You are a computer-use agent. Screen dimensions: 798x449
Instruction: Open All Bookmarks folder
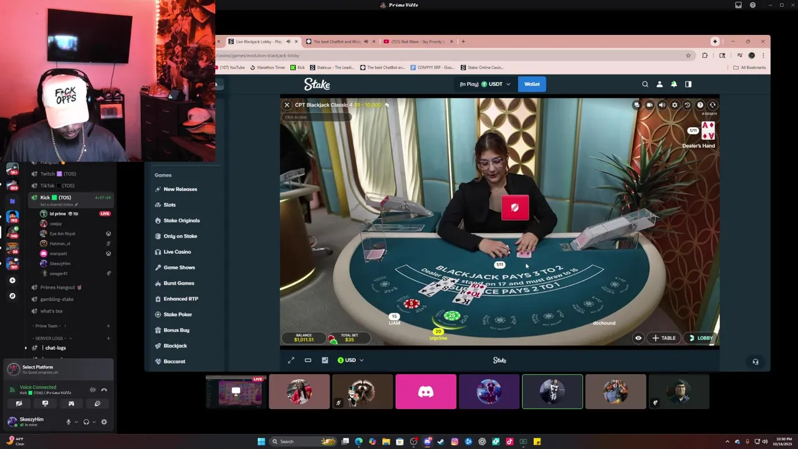click(x=749, y=67)
